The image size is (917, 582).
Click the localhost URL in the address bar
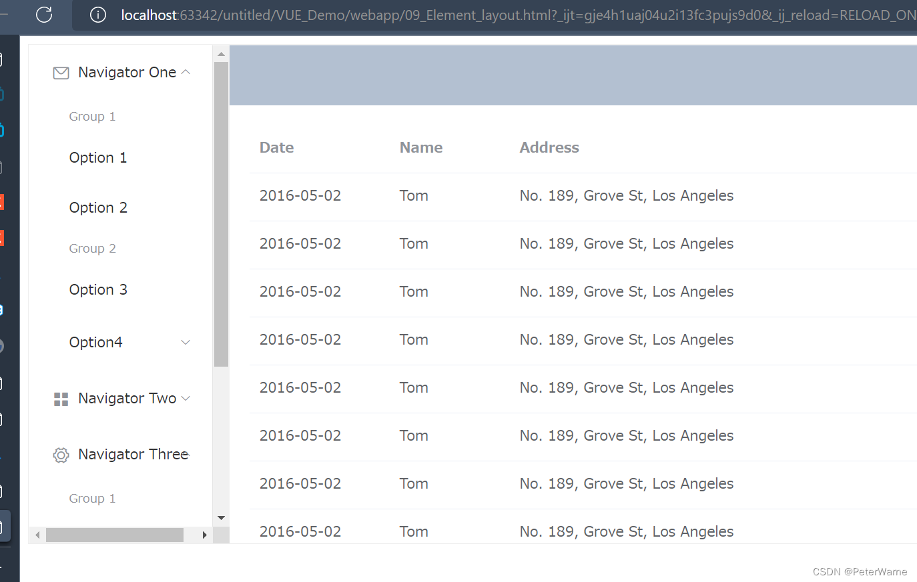[518, 15]
